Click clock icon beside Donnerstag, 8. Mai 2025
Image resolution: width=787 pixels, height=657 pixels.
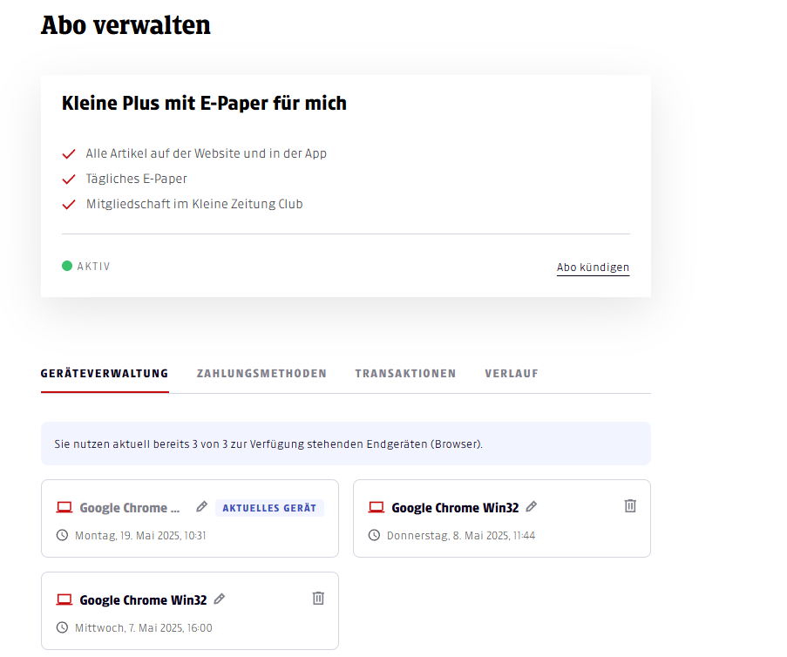[375, 535]
